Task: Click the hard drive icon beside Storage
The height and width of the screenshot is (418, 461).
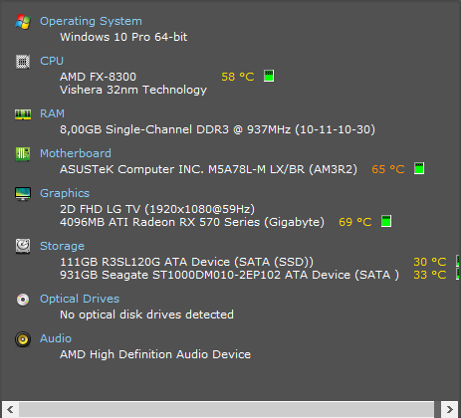Action: 23,247
